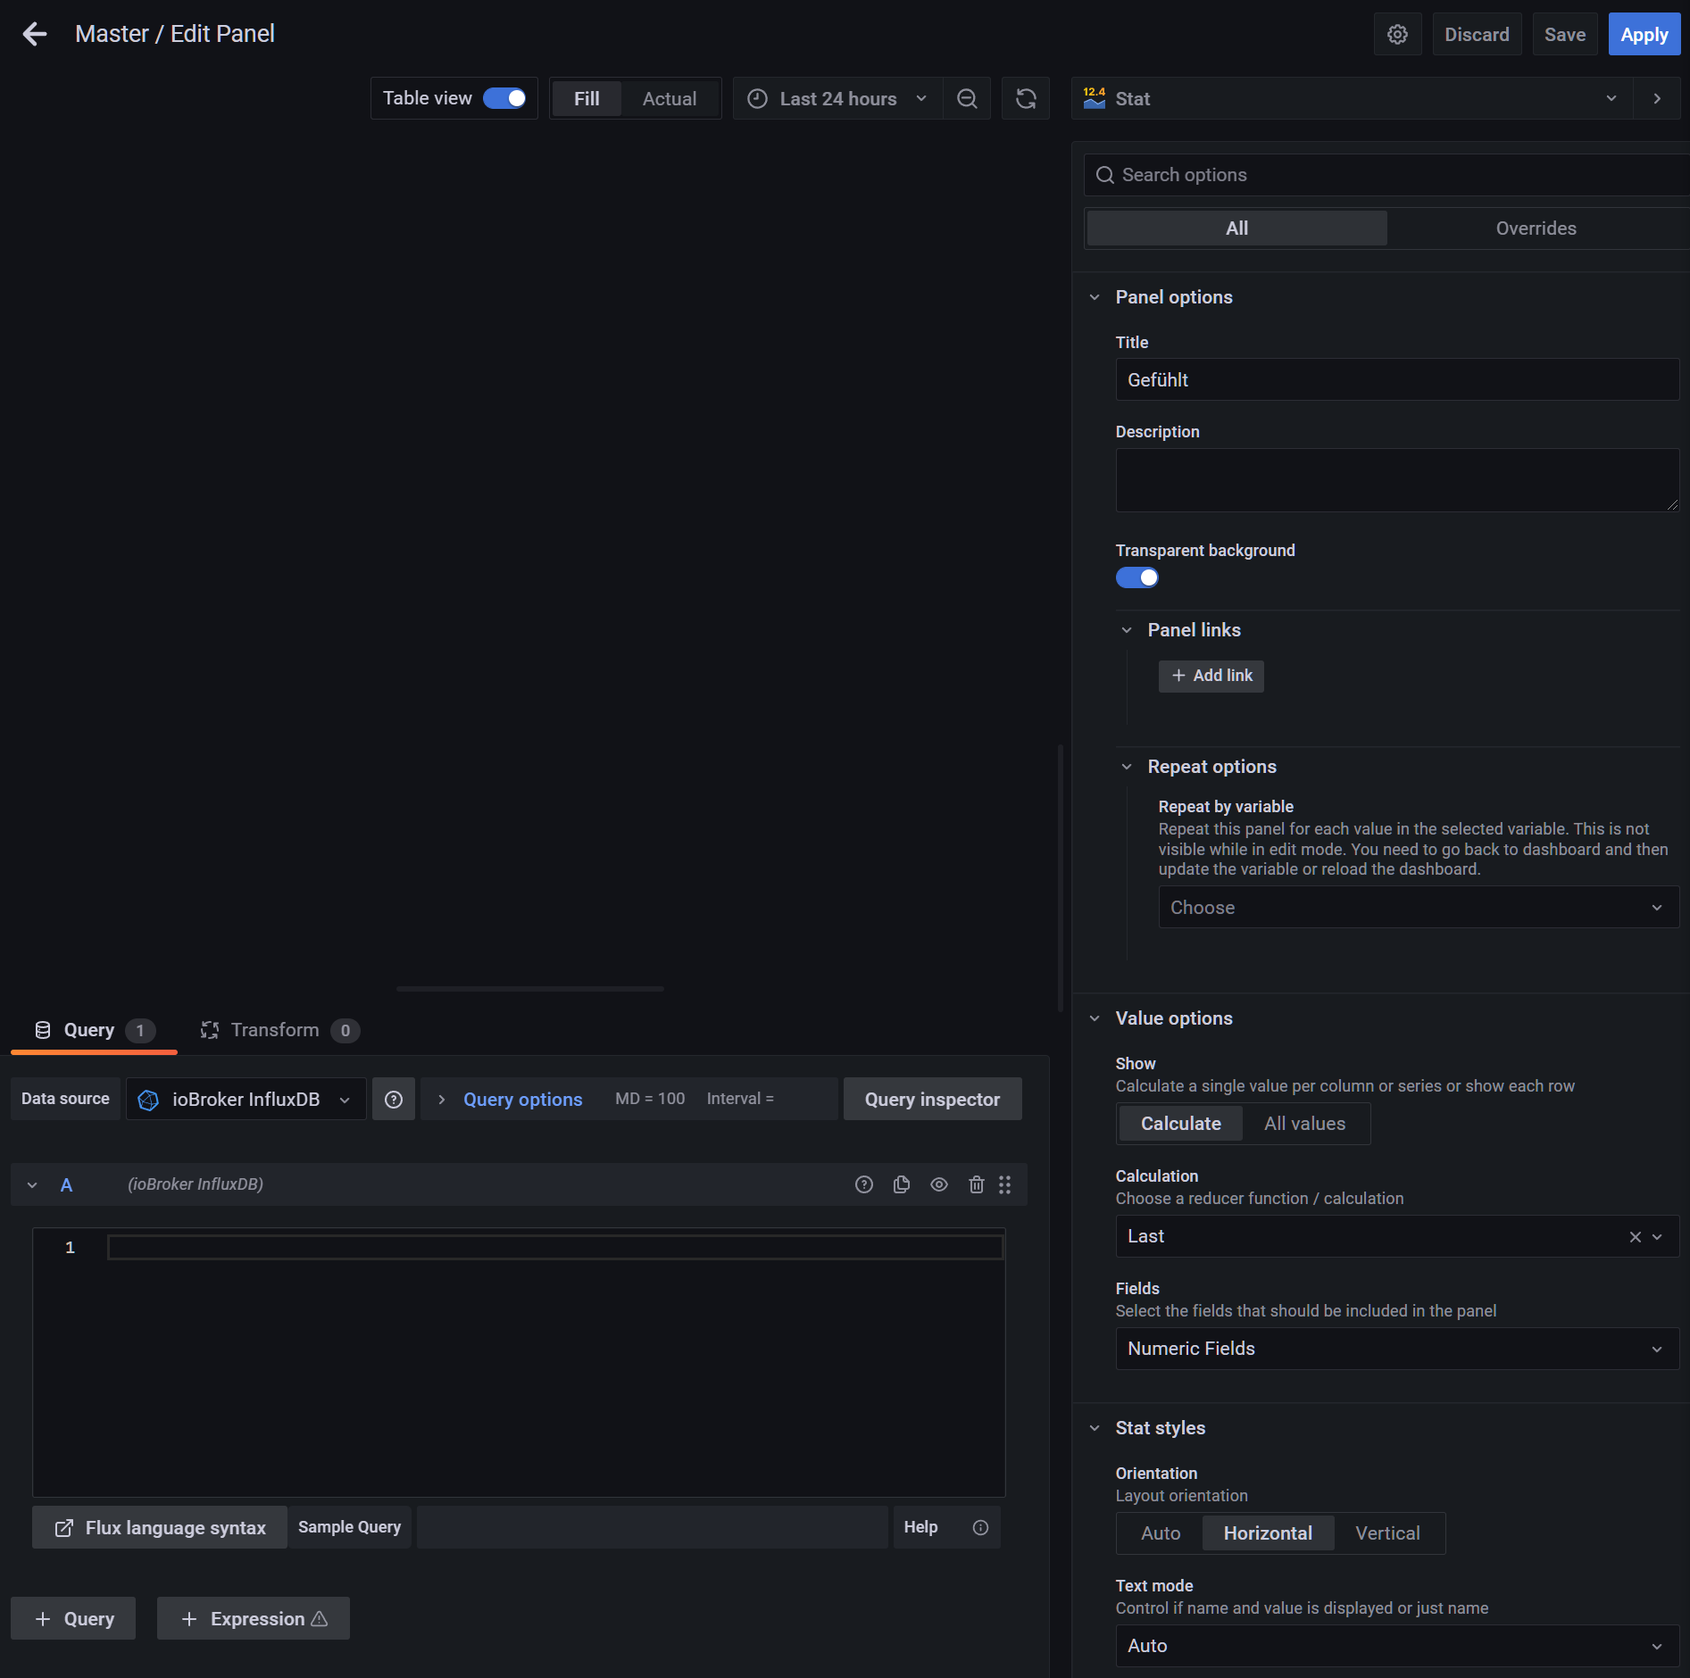The width and height of the screenshot is (1690, 1678).
Task: Disable the Transparent background switch
Action: 1137,577
